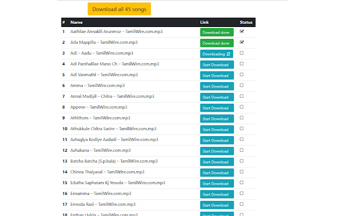
Task: Click Download all 45 songs button
Action: coord(119,9)
